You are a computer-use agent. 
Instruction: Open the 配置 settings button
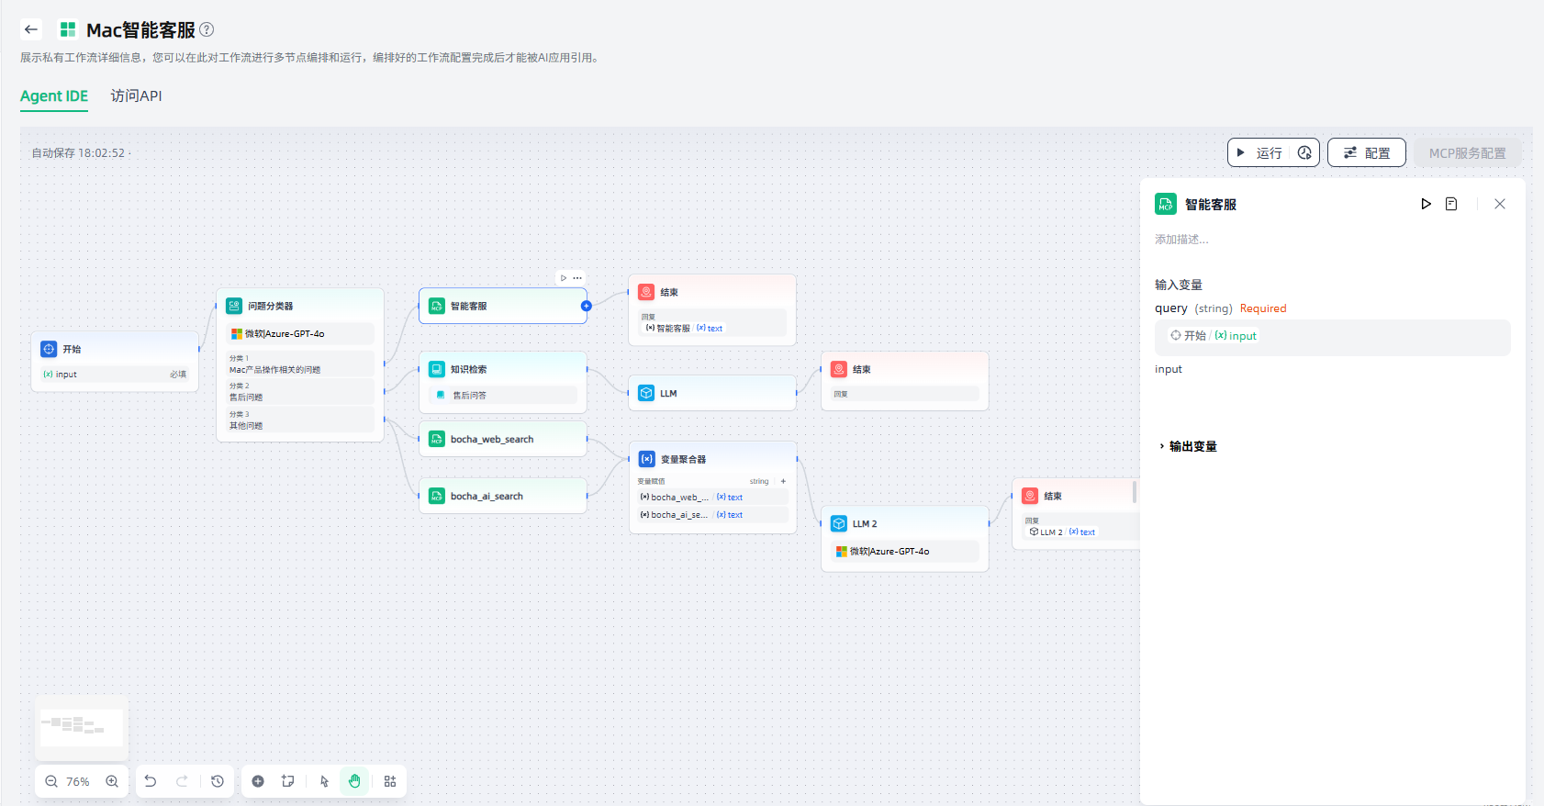tap(1366, 152)
